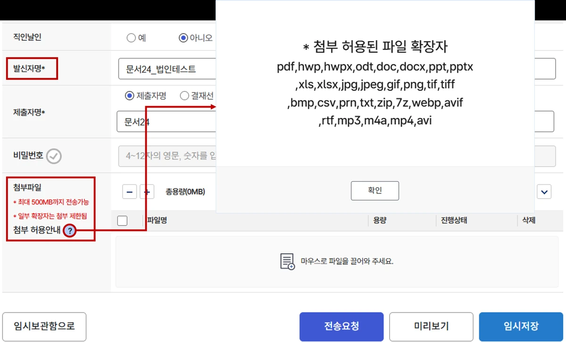Choose the 결재선 radio option

(184, 96)
